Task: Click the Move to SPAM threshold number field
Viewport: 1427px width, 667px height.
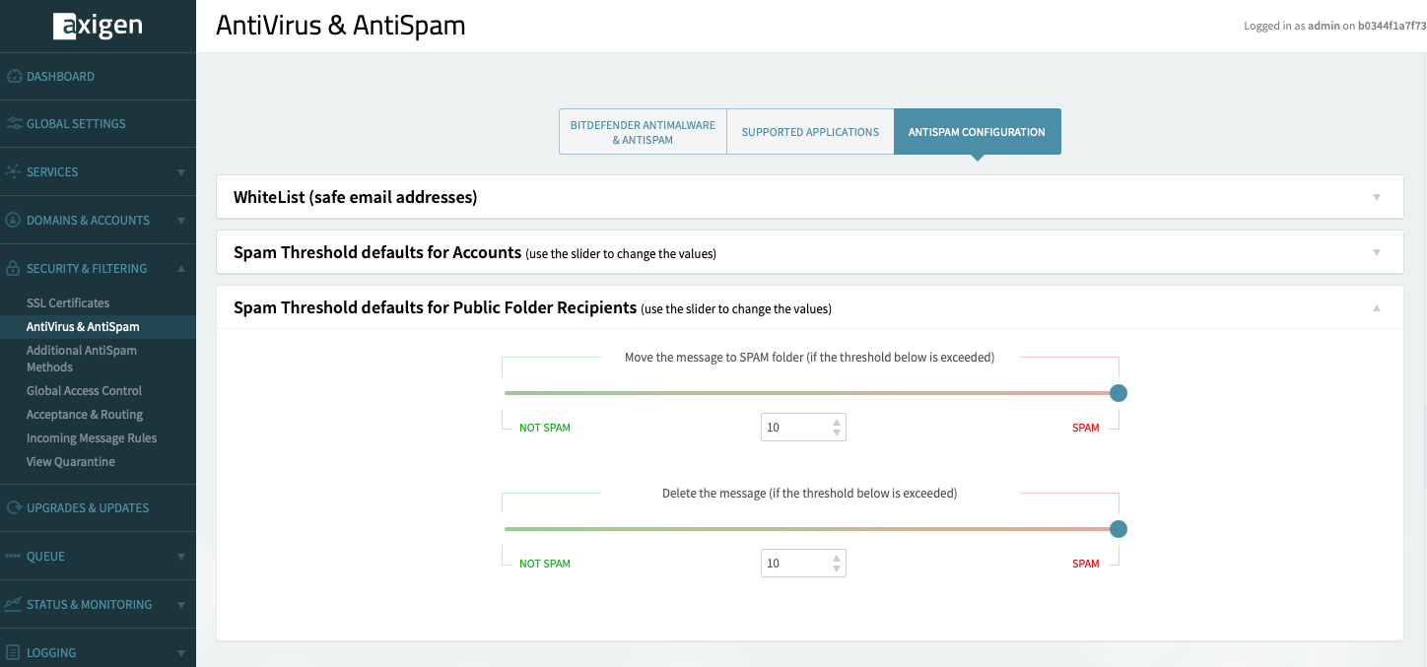Action: point(794,428)
